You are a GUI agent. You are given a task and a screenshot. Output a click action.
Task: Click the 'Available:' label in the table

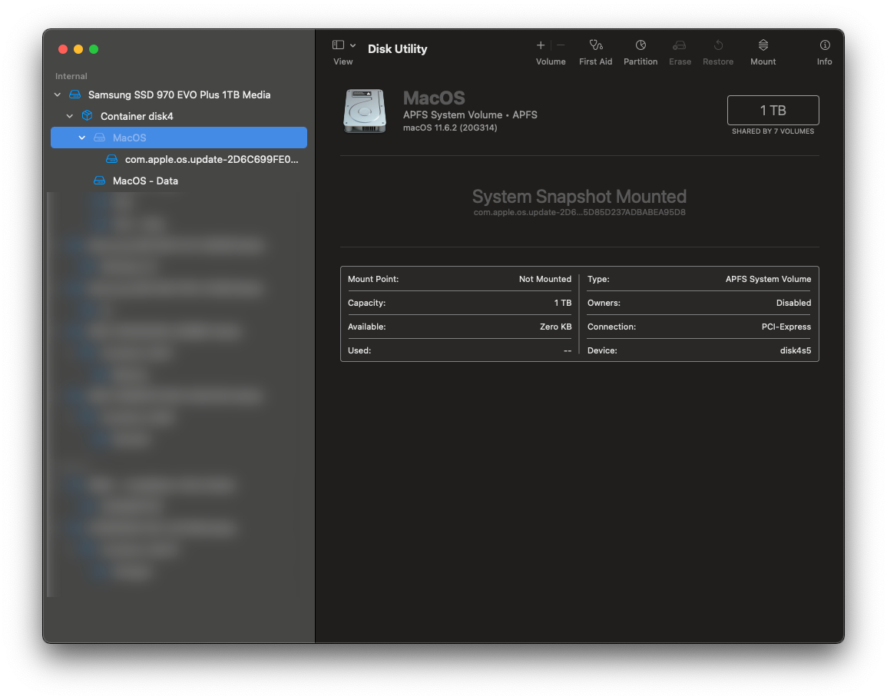point(366,327)
